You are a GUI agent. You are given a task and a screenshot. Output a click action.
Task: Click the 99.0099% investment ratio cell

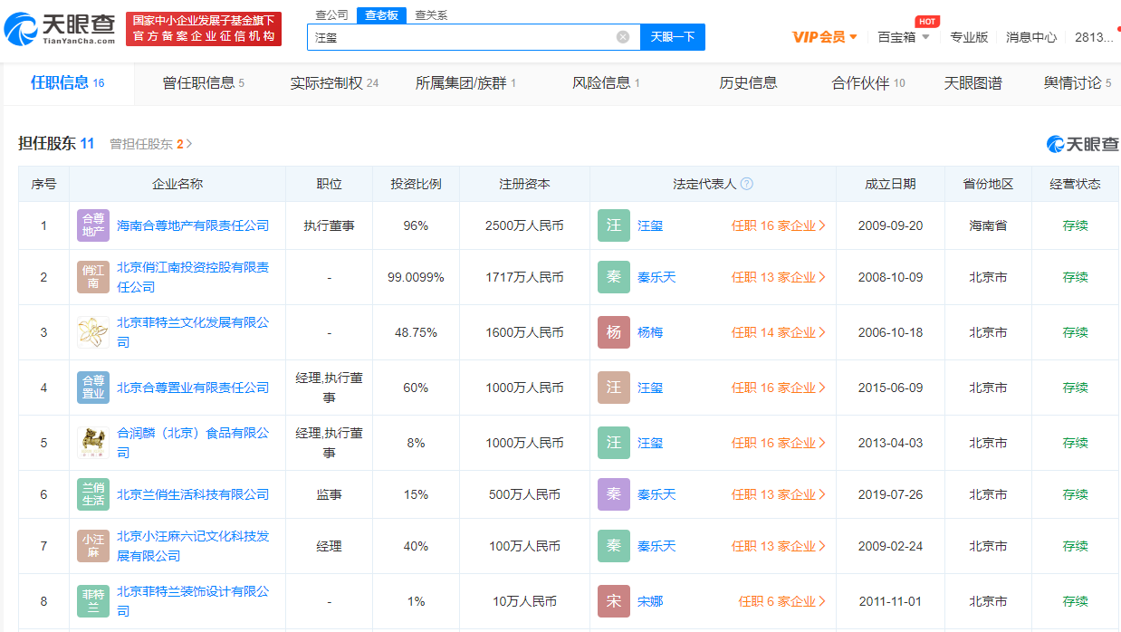(x=416, y=277)
